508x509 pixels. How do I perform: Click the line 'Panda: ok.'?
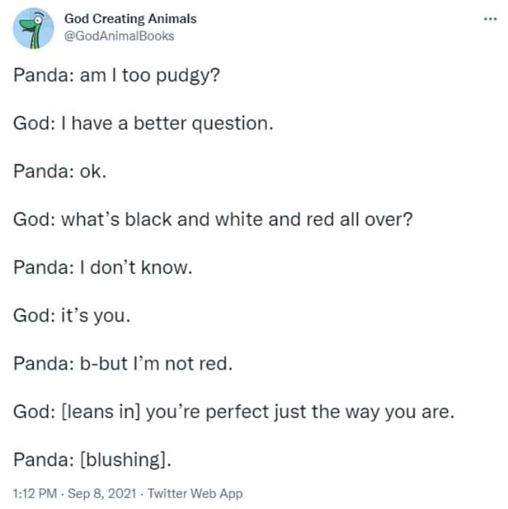59,171
